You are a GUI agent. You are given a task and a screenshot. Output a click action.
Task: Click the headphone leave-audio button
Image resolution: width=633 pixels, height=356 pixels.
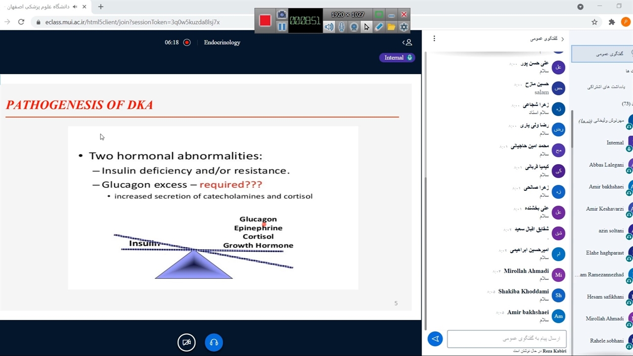point(214,342)
